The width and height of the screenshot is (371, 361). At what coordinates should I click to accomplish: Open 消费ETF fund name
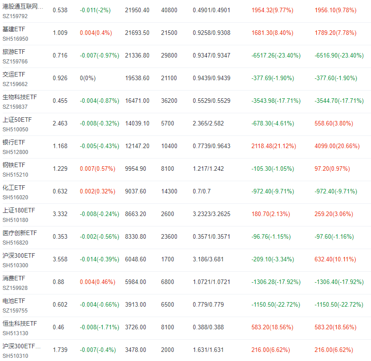(x=14, y=278)
